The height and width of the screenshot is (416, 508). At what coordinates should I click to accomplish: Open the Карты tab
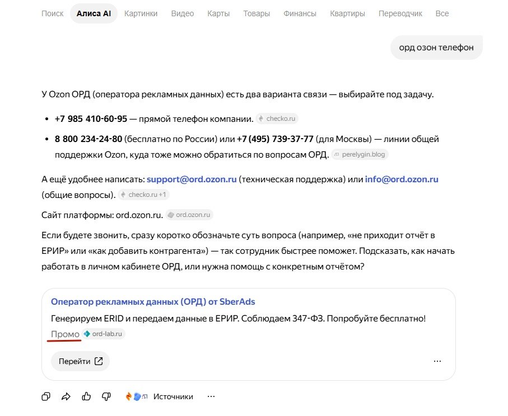pyautogui.click(x=218, y=13)
